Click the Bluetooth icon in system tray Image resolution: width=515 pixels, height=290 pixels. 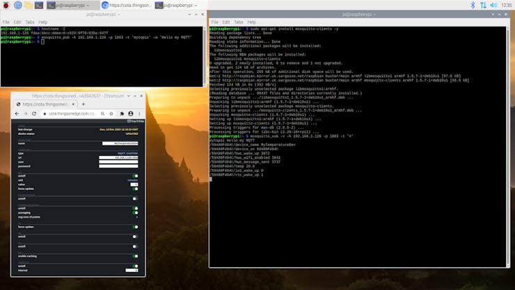point(473,5)
